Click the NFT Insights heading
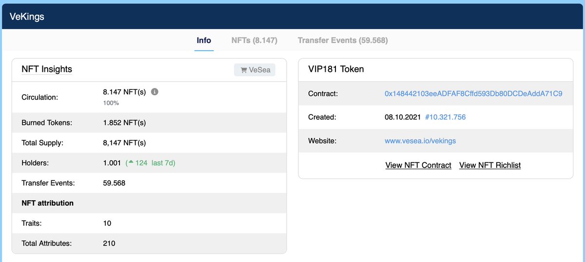This screenshot has width=585, height=262. point(47,69)
